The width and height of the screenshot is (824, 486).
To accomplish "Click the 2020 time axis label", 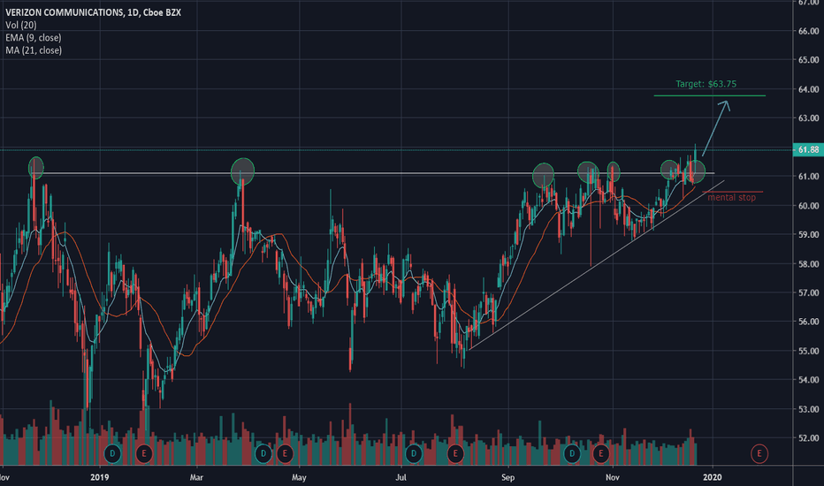I will (x=712, y=477).
